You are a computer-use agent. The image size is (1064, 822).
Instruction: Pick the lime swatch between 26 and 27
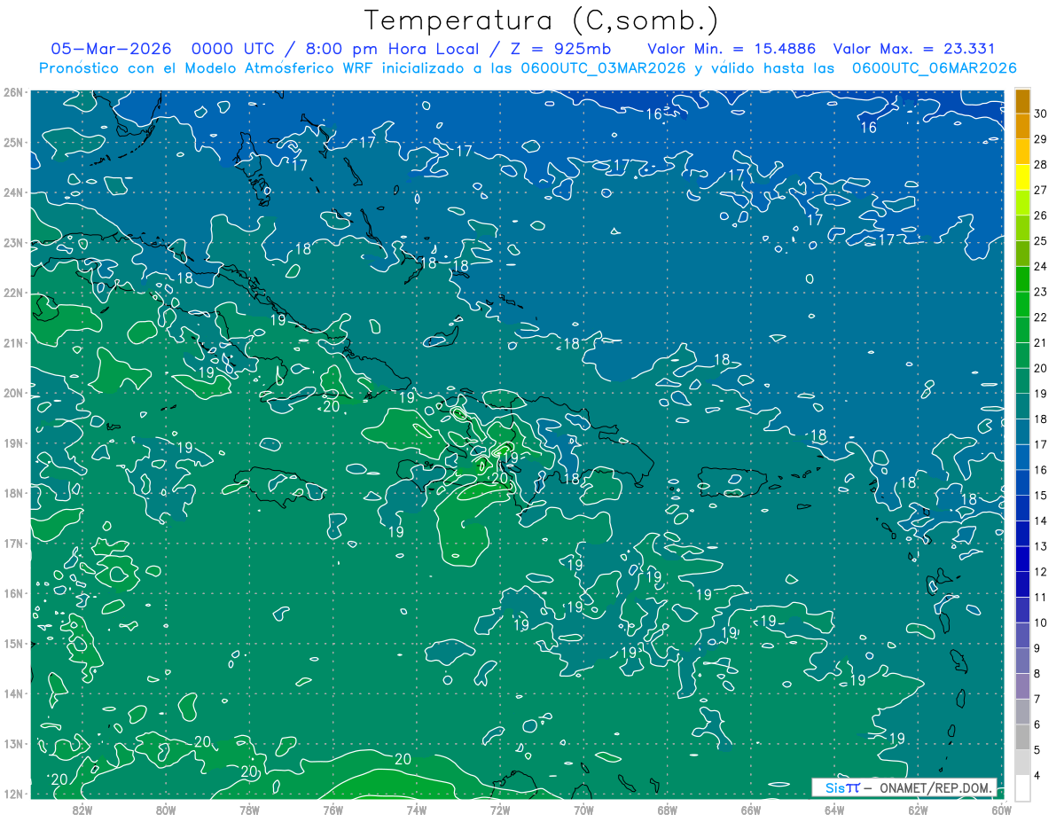point(1022,203)
